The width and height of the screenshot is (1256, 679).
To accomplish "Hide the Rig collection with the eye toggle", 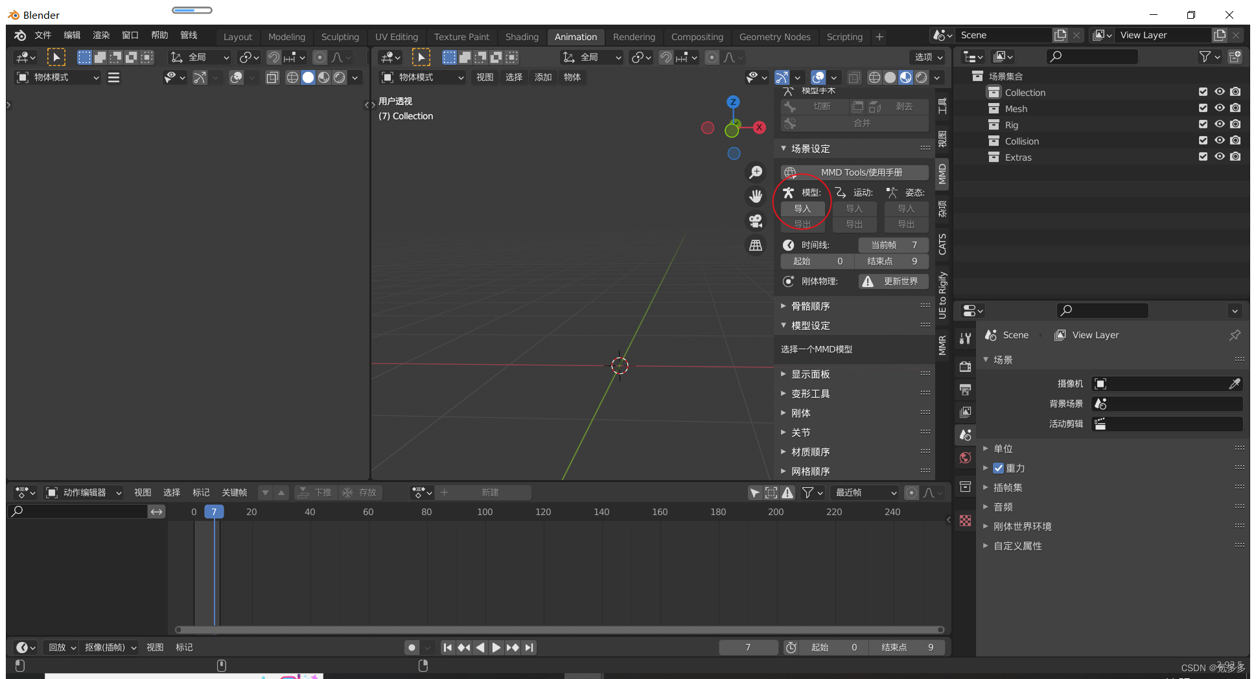I will pyautogui.click(x=1219, y=124).
